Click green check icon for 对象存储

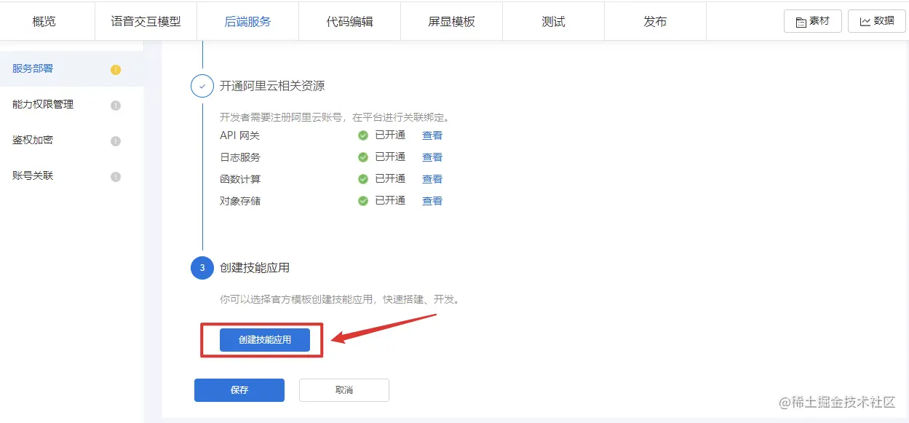(x=362, y=201)
